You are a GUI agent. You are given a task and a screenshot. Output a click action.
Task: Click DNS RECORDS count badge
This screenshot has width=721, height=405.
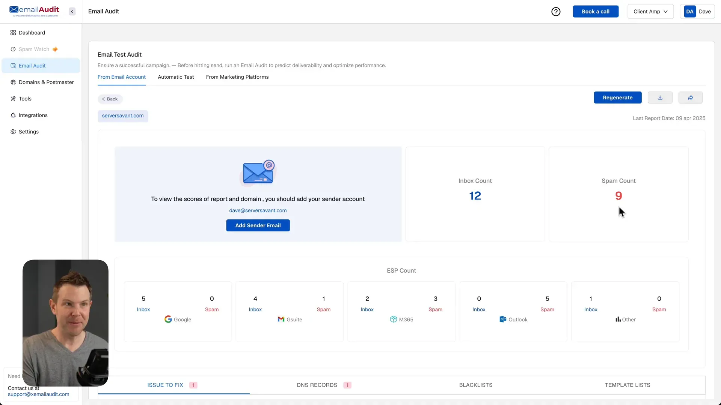tap(347, 385)
